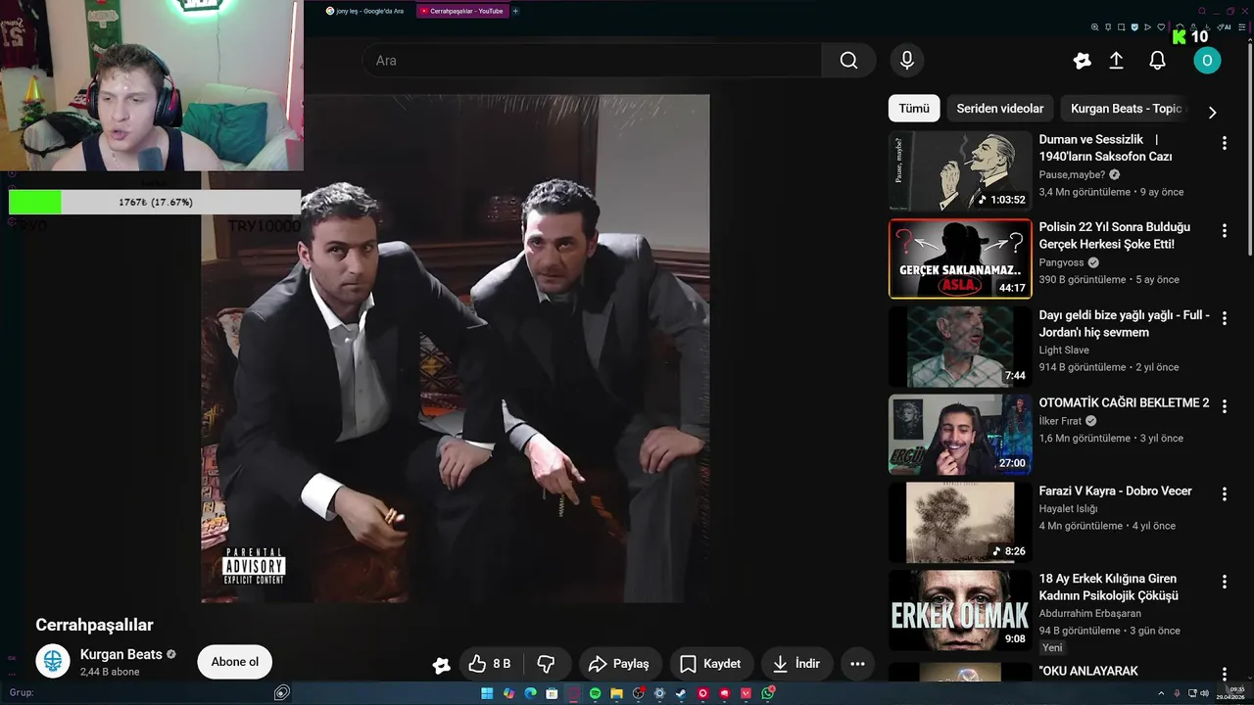This screenshot has width=1254, height=705.
Task: Open Spotify from the taskbar
Action: coord(595,693)
